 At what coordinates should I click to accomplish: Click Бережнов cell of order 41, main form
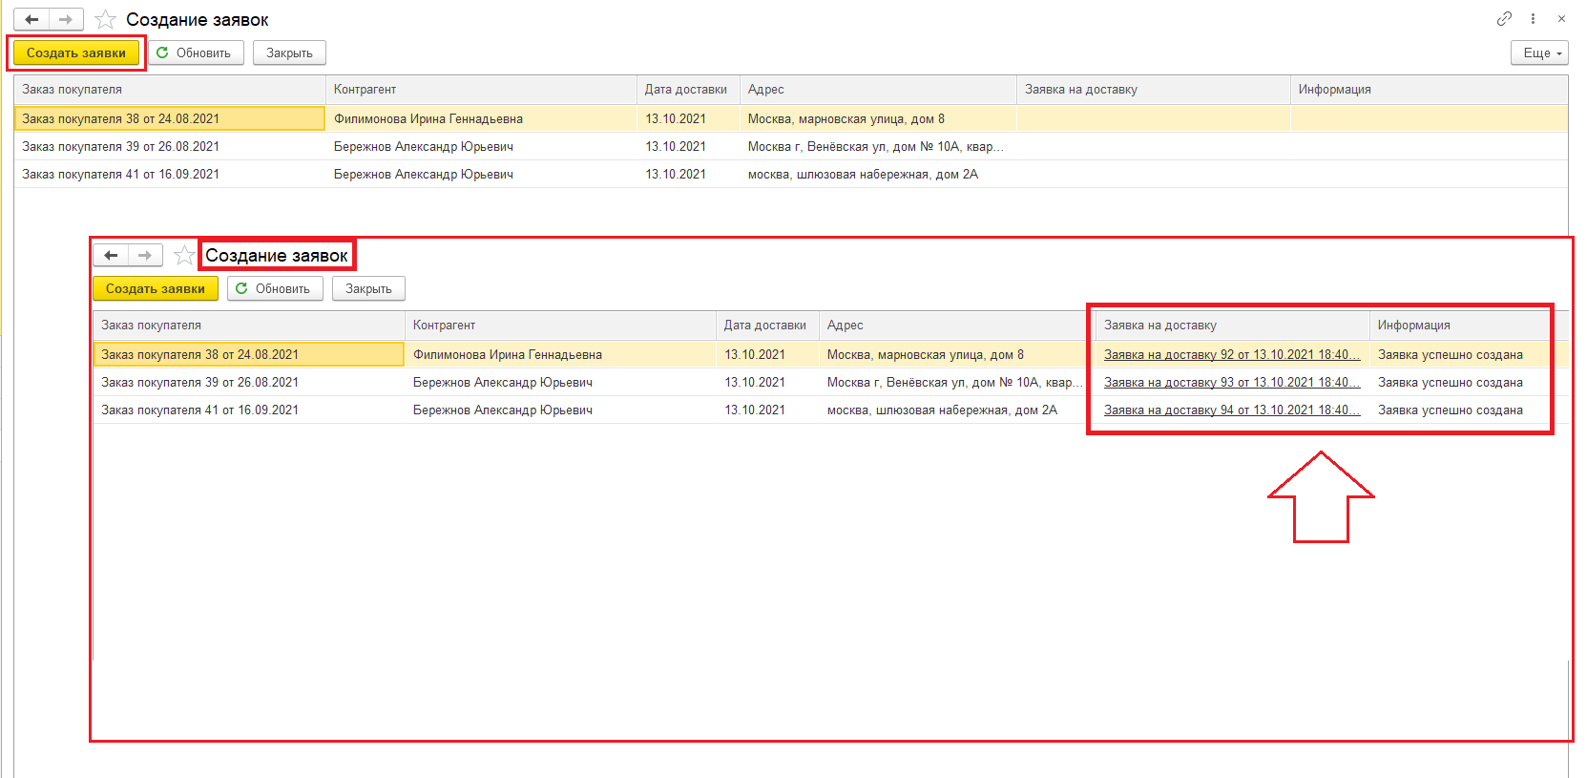pos(424,174)
